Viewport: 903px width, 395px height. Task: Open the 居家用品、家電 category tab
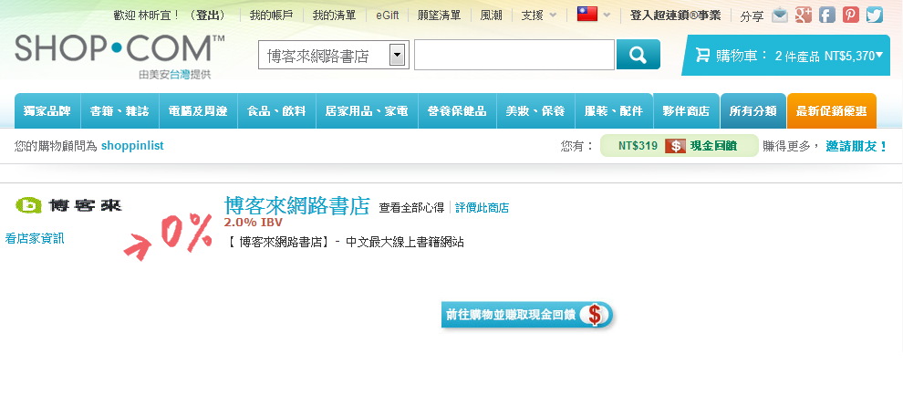pyautogui.click(x=367, y=111)
